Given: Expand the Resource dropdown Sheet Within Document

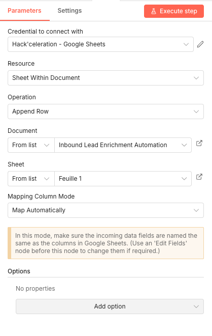Looking at the screenshot, I should 105,78.
